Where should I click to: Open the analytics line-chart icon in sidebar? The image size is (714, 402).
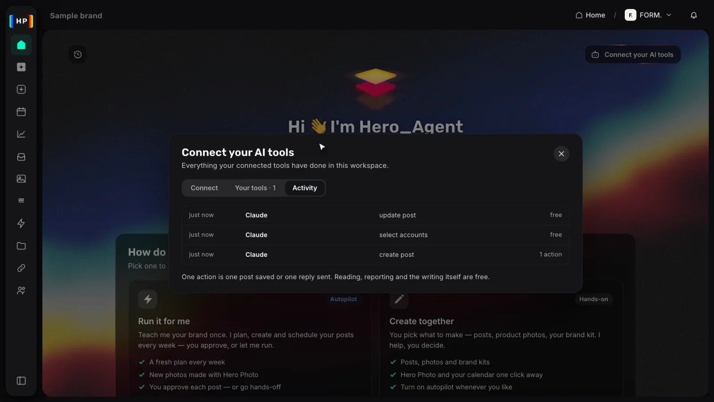pos(21,134)
